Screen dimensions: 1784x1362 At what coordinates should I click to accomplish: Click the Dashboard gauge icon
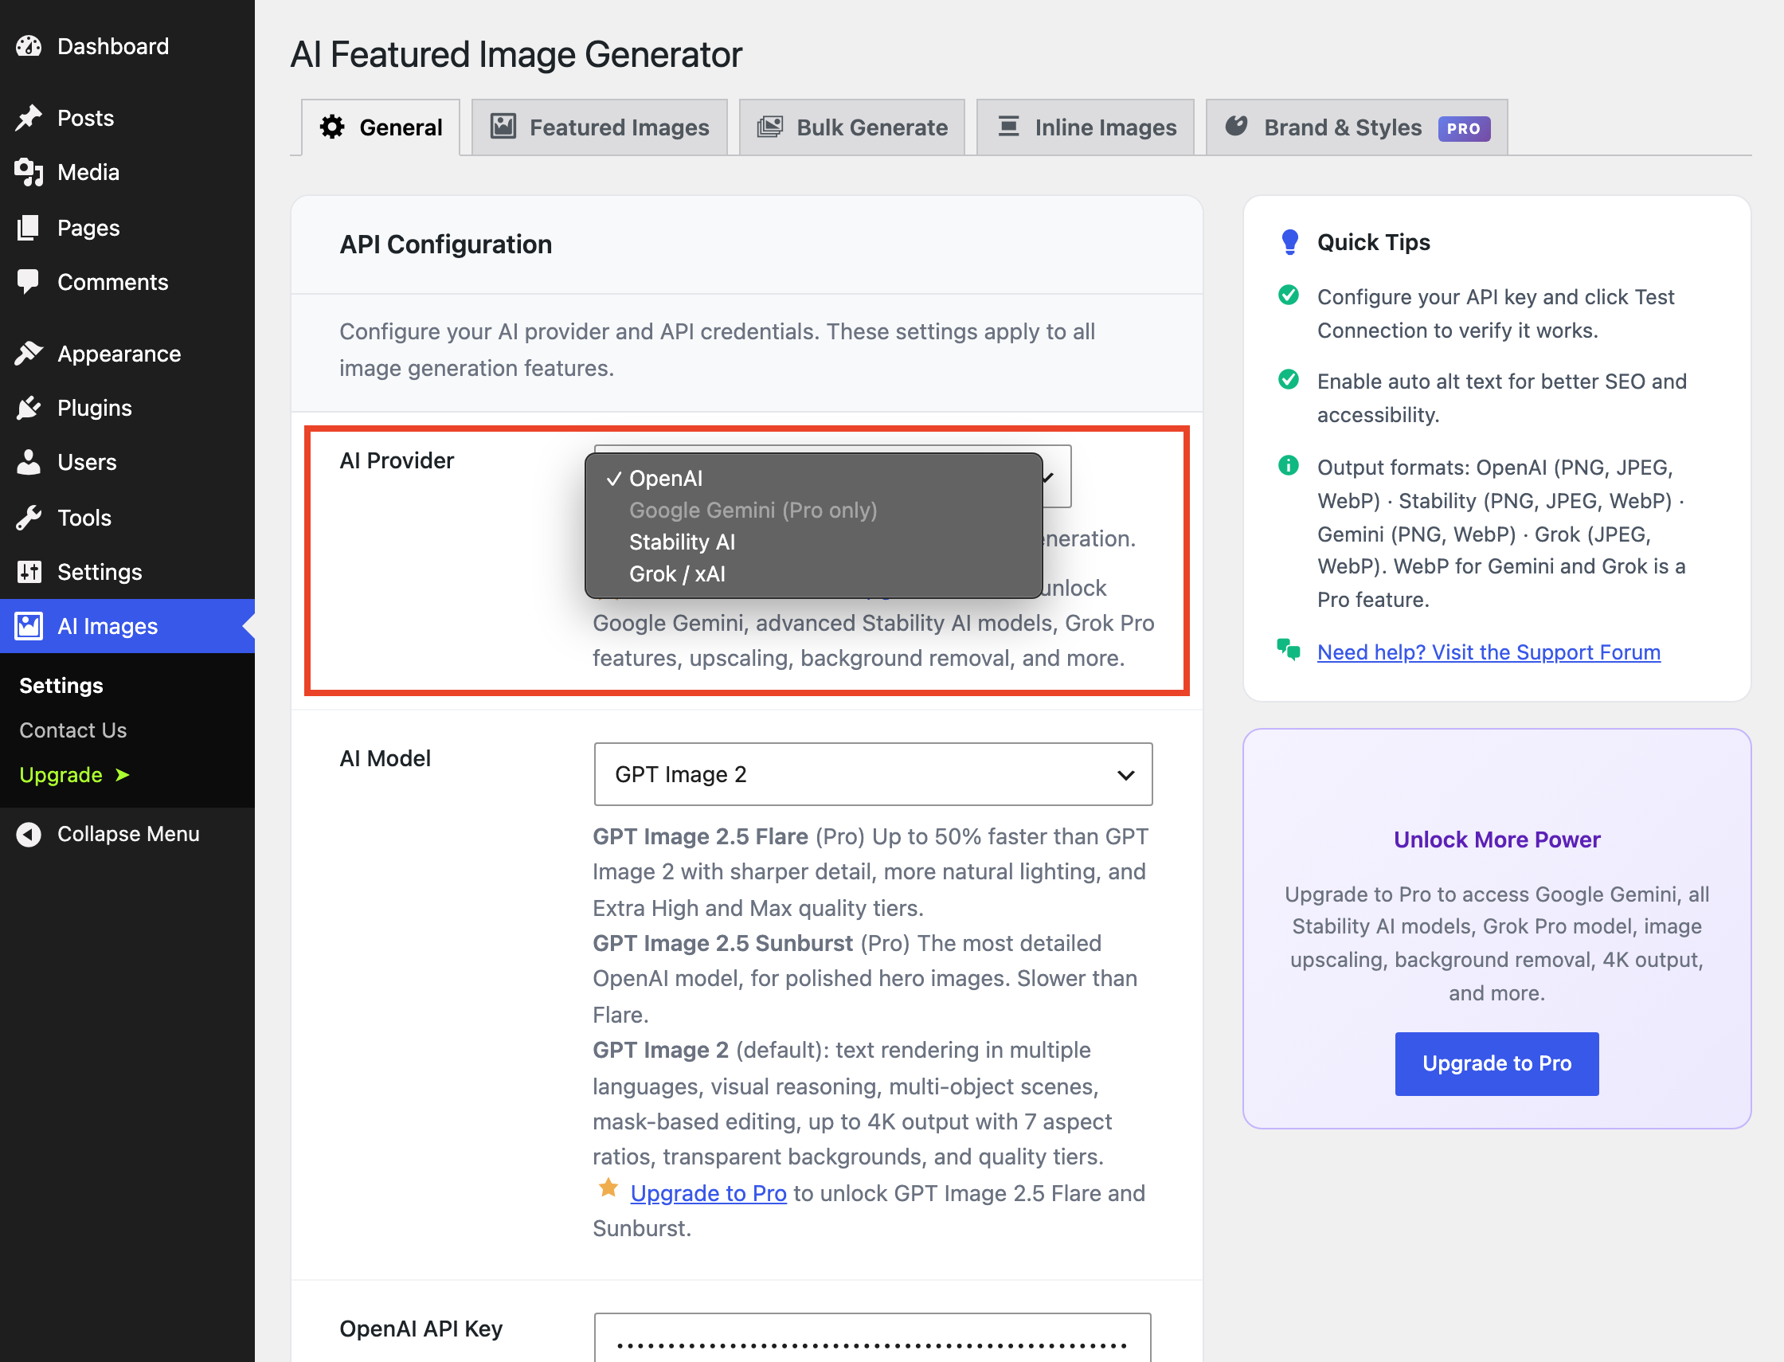pyautogui.click(x=29, y=46)
